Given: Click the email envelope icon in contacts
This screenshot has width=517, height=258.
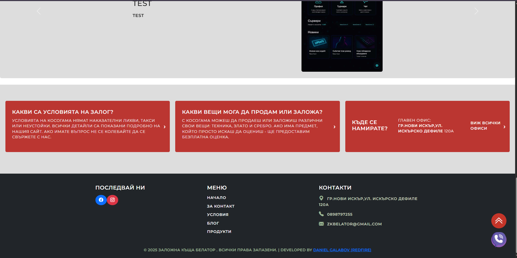Looking at the screenshot, I should [321, 224].
